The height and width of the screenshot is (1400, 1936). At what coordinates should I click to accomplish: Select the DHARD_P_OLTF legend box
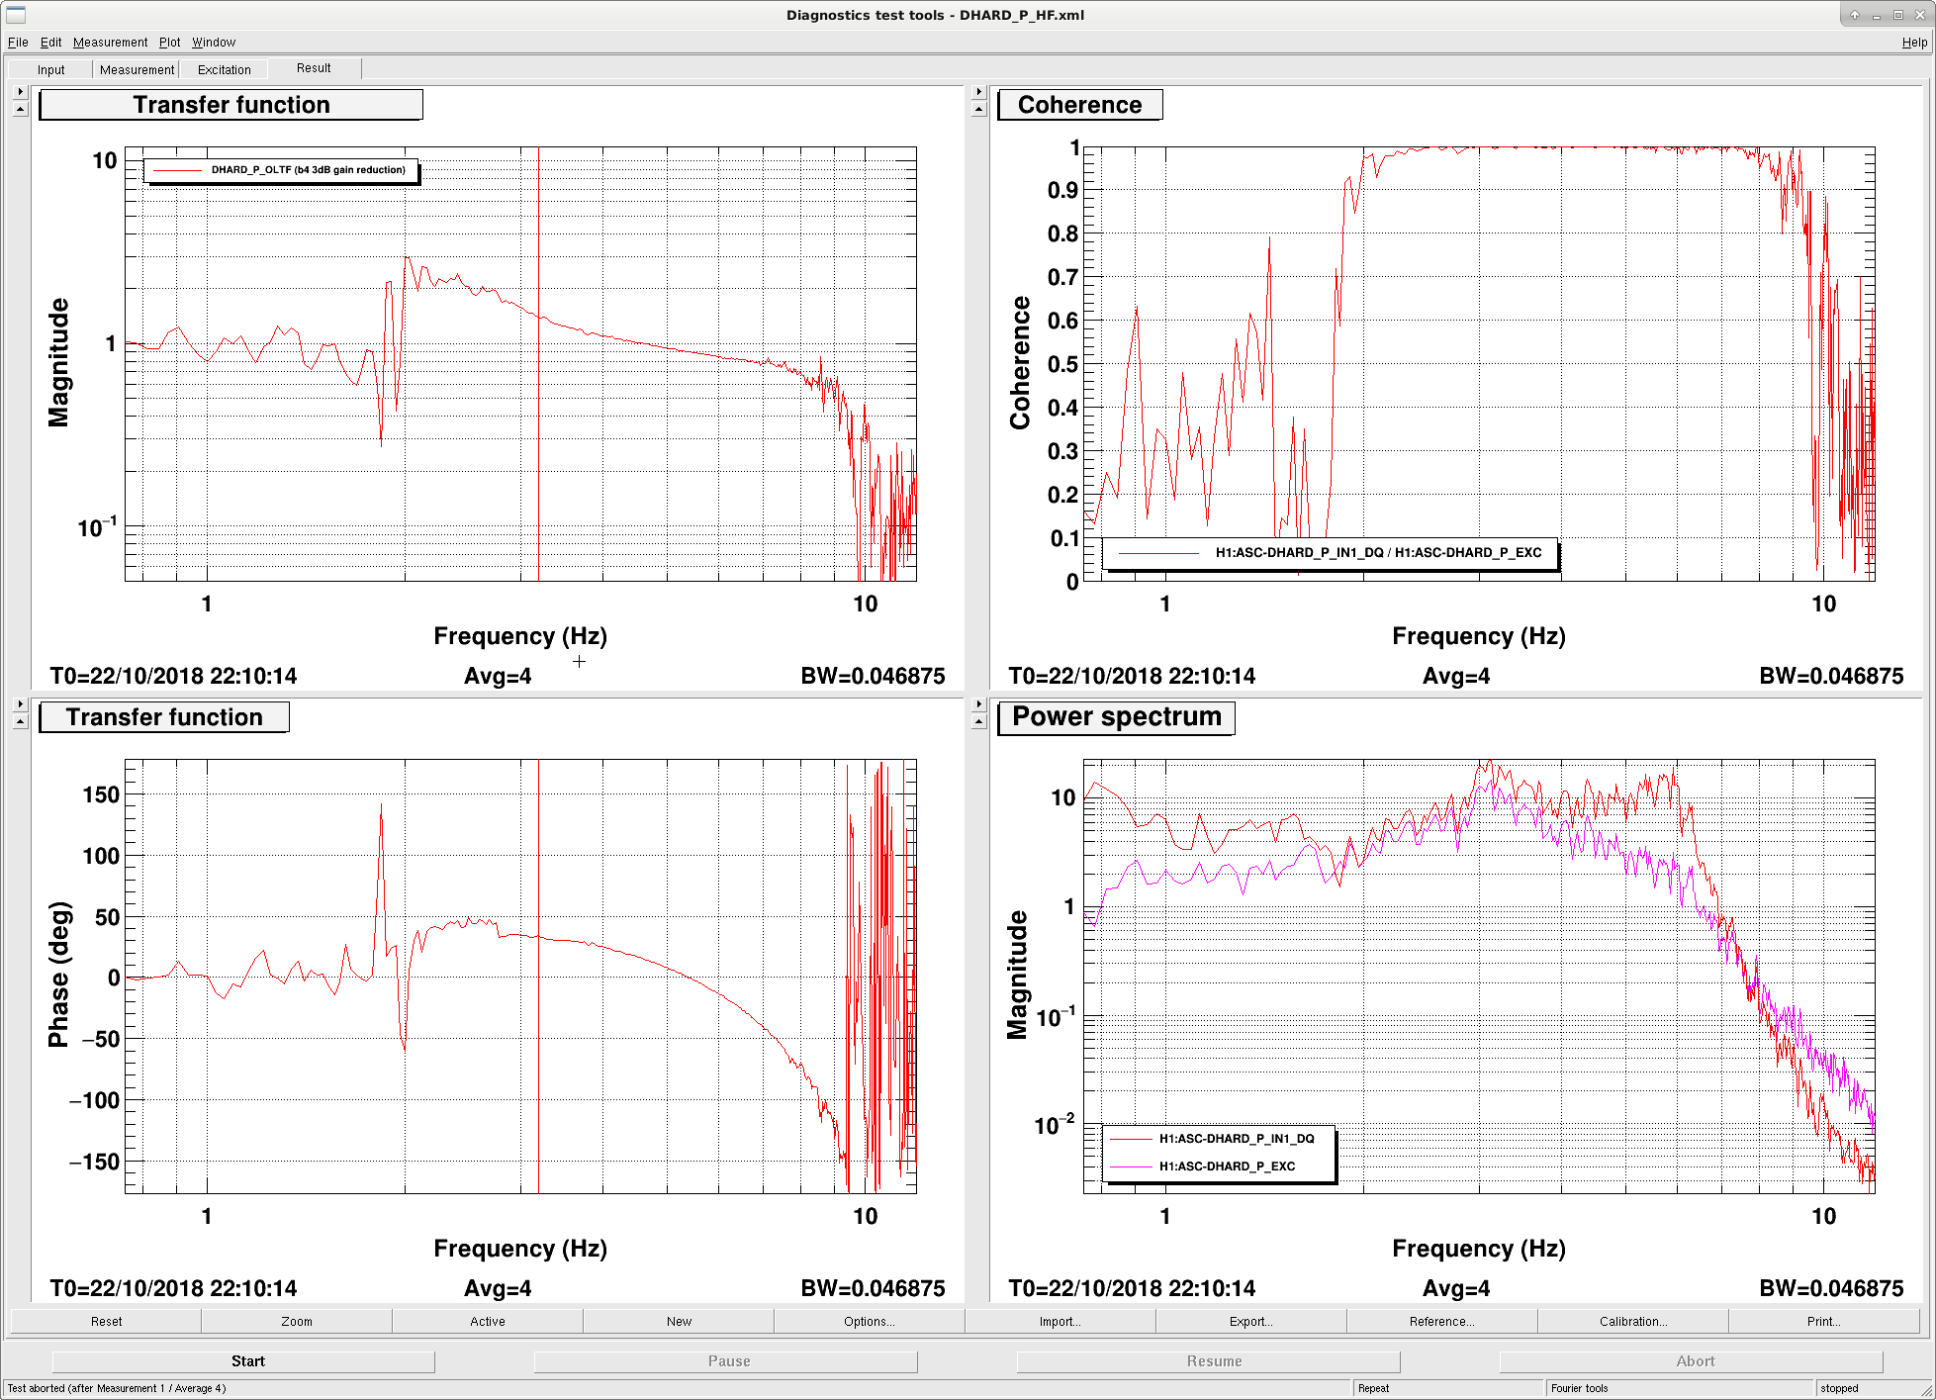(x=282, y=170)
